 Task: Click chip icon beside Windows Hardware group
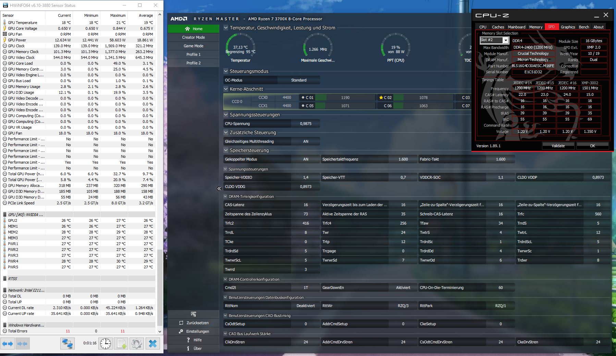5,325
